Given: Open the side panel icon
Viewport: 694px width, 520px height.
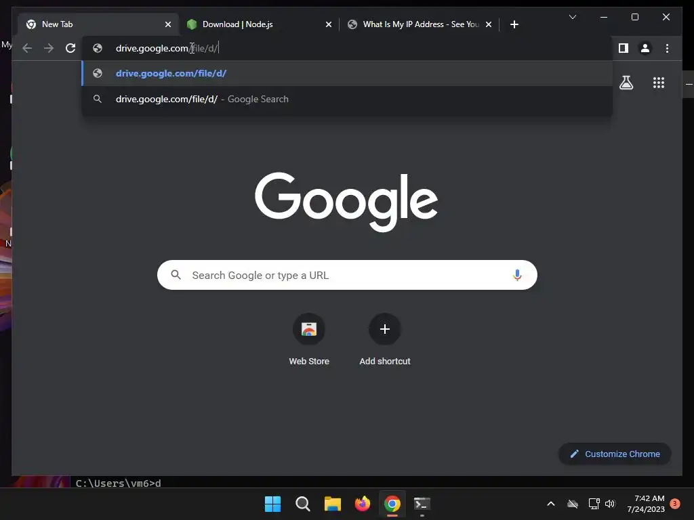Looking at the screenshot, I should [x=624, y=48].
